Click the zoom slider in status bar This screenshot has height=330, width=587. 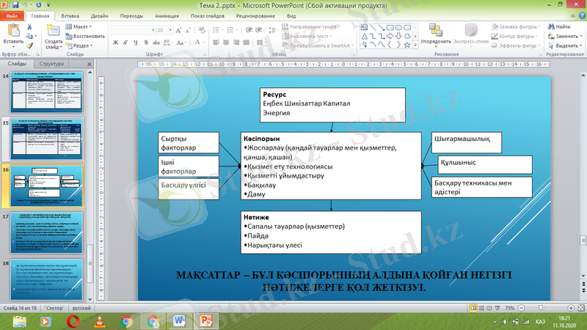tap(542, 309)
